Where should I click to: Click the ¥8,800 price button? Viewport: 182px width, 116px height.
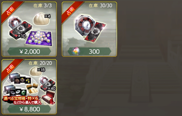pos(29,109)
